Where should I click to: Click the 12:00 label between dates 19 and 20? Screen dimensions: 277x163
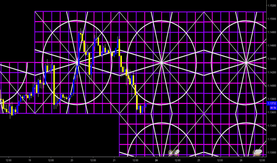coord(51,160)
